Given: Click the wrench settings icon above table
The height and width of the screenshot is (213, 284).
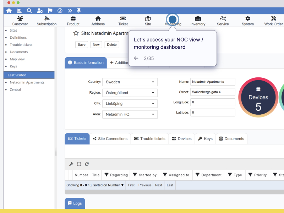Looking at the screenshot, I should 71,164.
